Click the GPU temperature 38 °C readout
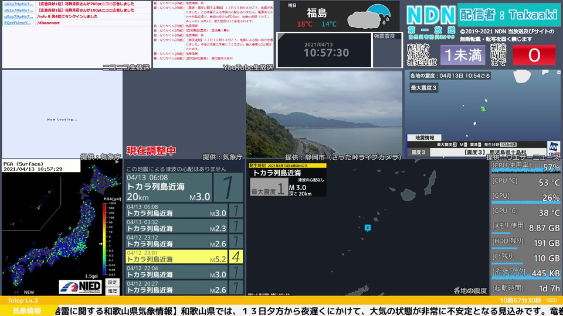Viewport: 563px width, 316px height. (525, 212)
